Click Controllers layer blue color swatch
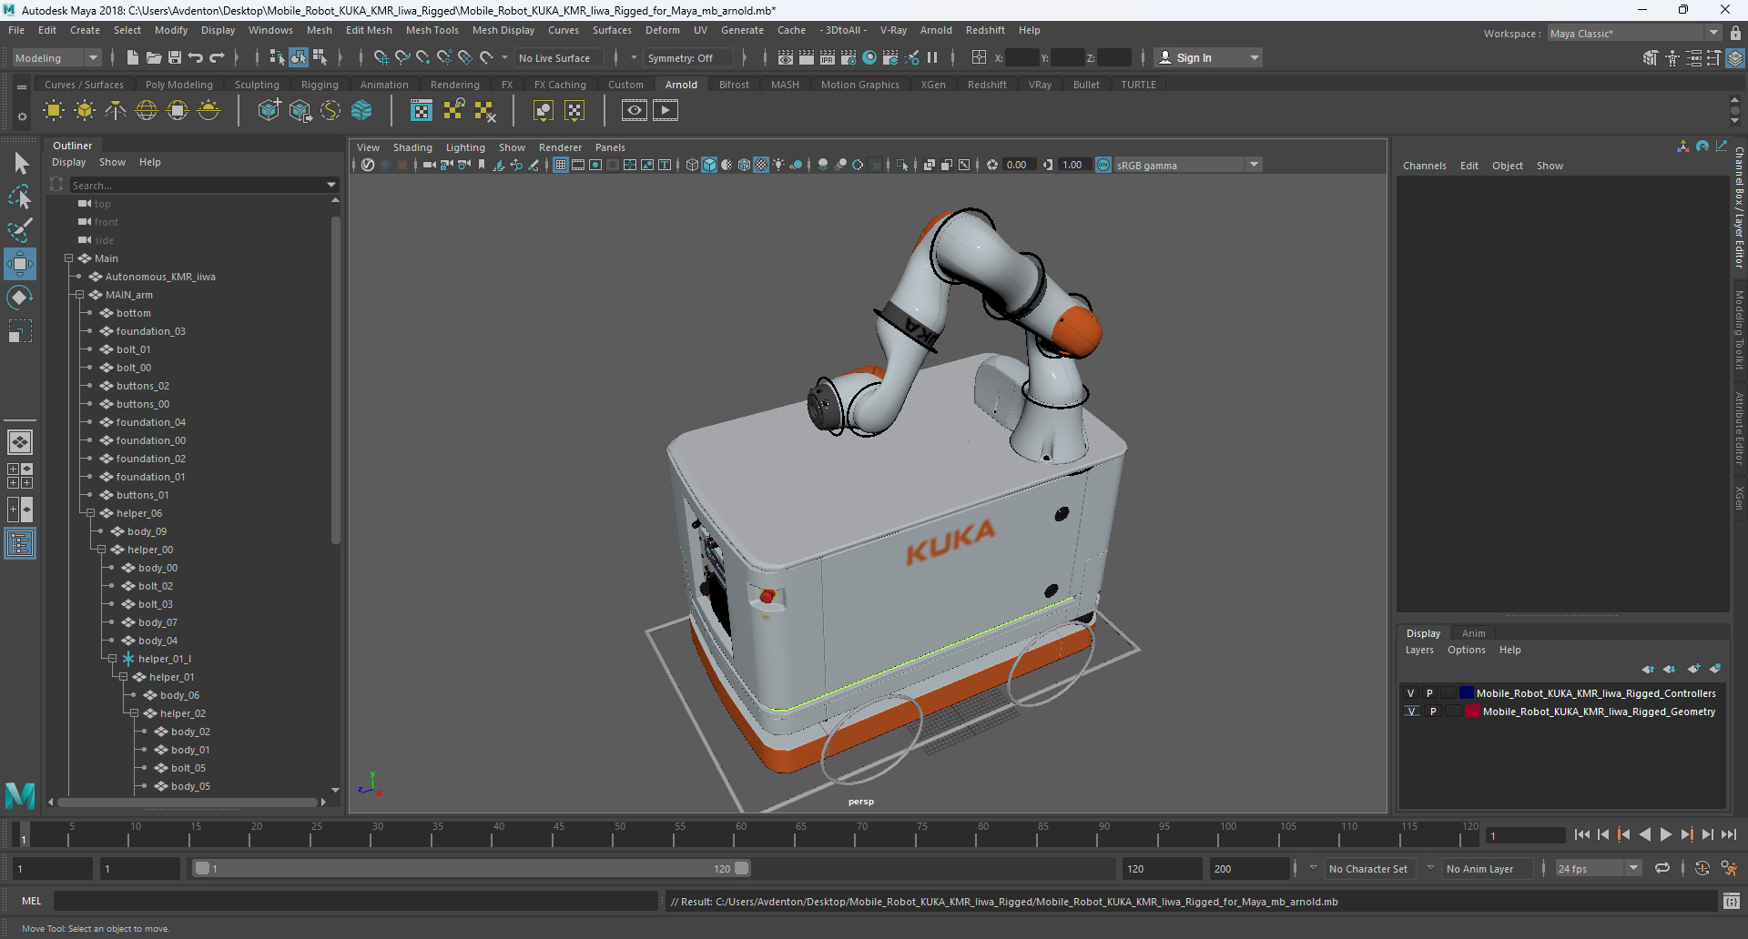Viewport: 1748px width, 939px height. [1466, 693]
